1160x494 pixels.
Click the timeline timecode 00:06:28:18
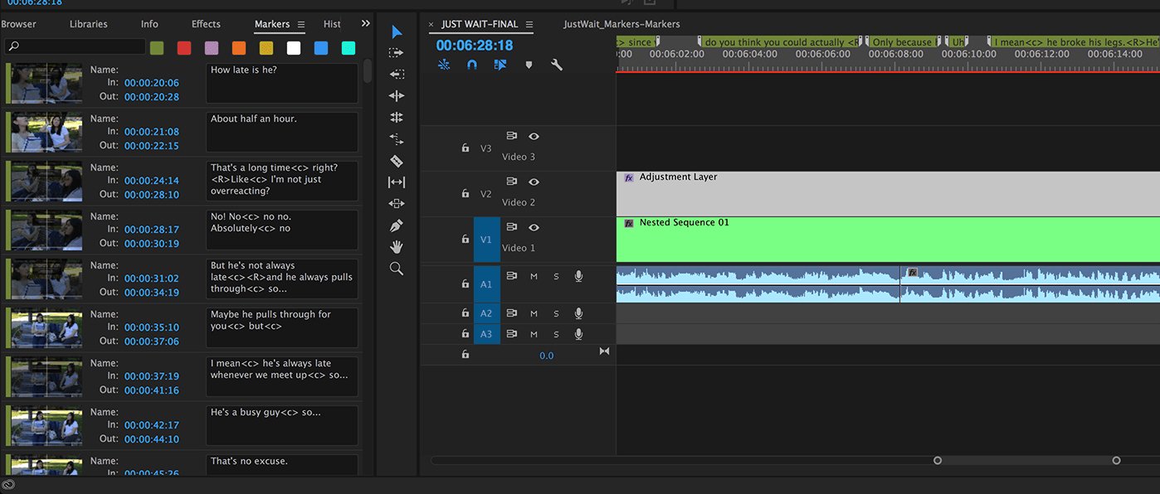475,46
